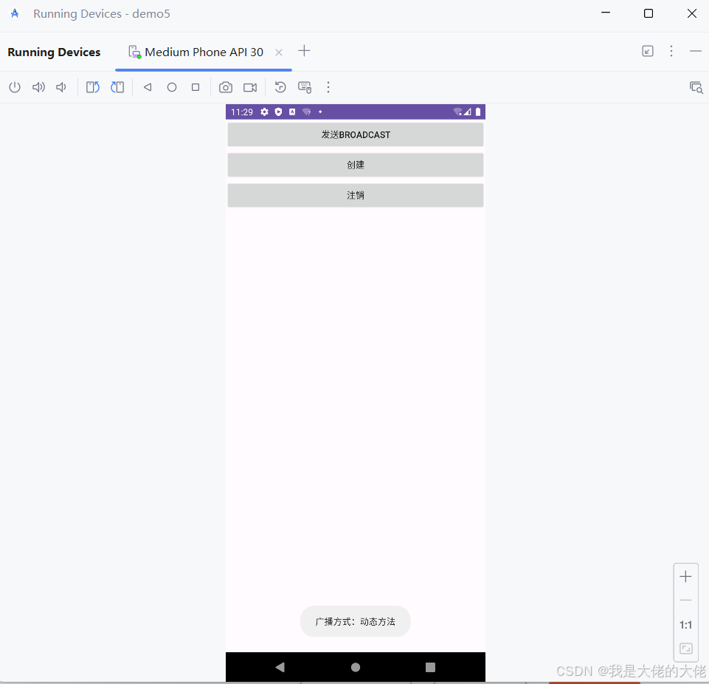Click the toolbar Home circle icon
Viewport: 709px width, 684px height.
coord(172,87)
